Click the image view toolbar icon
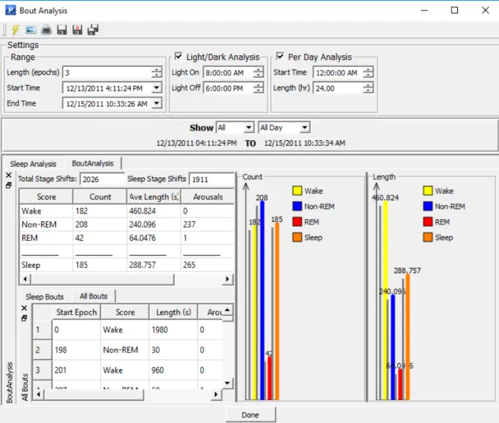The height and width of the screenshot is (423, 499). coord(31,29)
